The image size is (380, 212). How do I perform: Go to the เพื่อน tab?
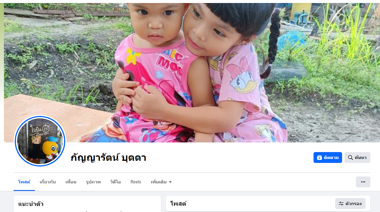pos(71,182)
